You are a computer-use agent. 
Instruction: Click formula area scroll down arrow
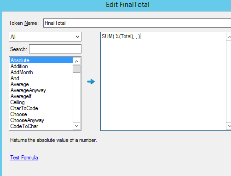click(229, 126)
